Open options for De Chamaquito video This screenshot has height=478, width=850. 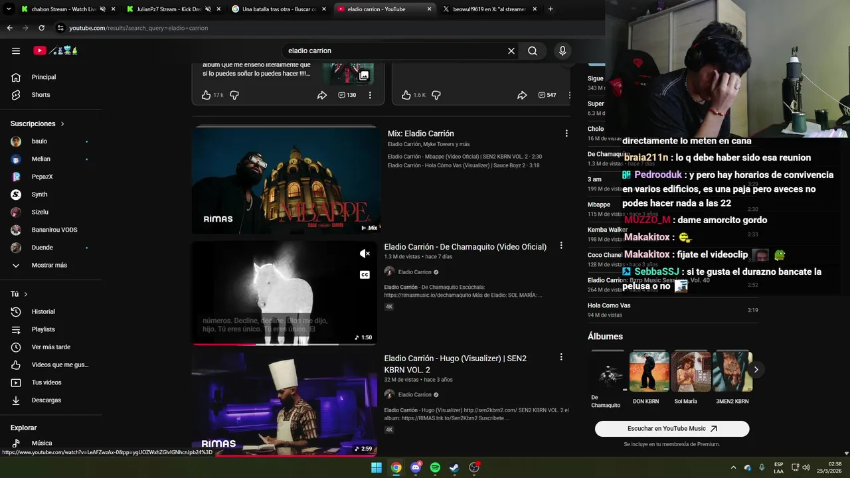561,246
